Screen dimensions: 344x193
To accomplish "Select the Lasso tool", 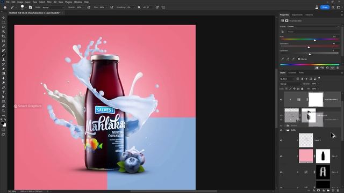I will [x=3, y=27].
